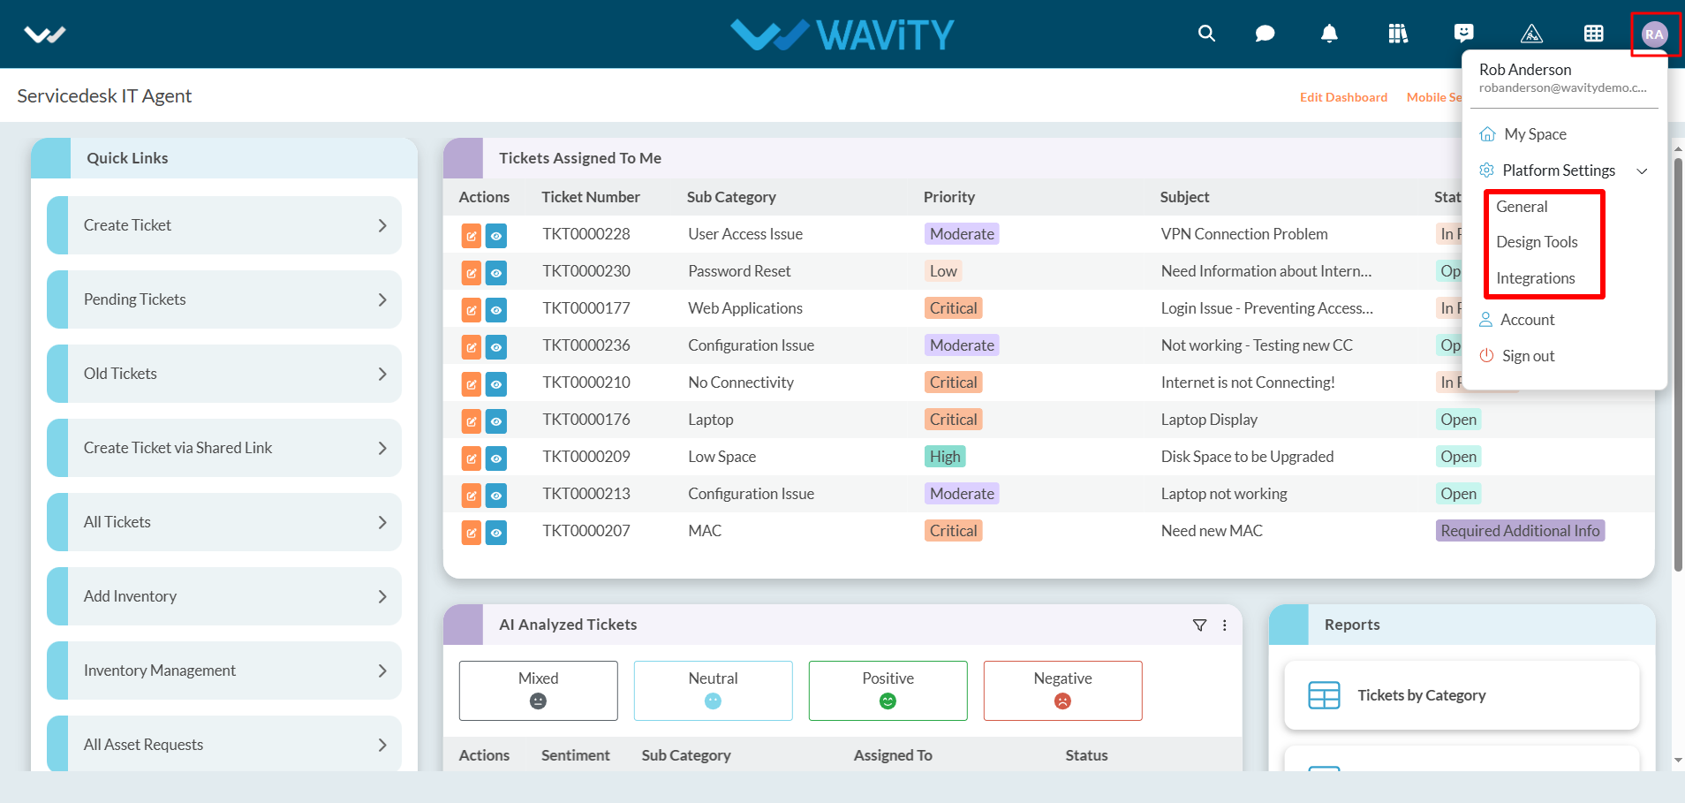Edit ticket TKT0000213
The image size is (1685, 803).
[x=472, y=496]
